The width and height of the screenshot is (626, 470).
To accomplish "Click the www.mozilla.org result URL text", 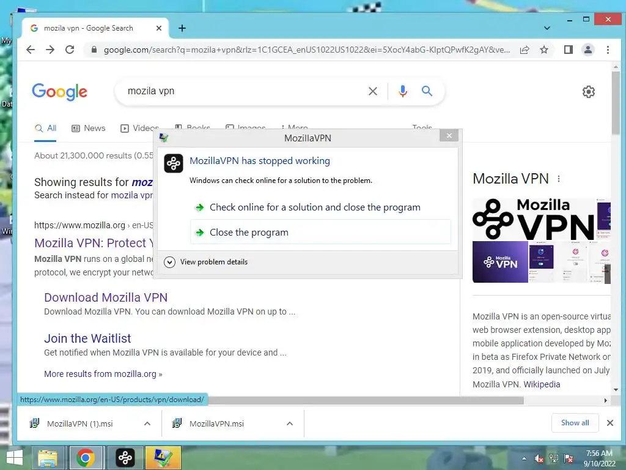I will (79, 225).
